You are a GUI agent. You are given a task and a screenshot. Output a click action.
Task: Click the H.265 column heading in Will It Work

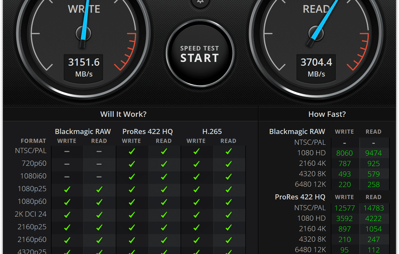[x=212, y=131]
